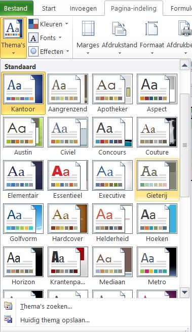
Task: Collapse the Thema's gallery button
Action: click(x=13, y=38)
